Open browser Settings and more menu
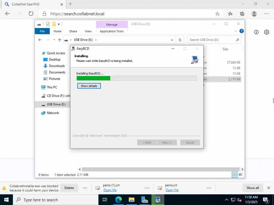Viewport: 274px width, 205px height. [266, 14]
